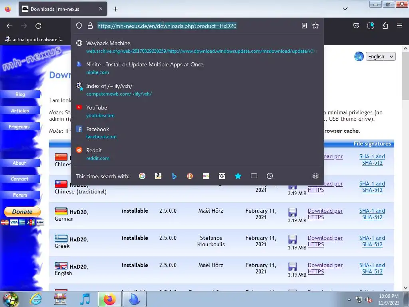Switch to Firefox in the taskbar

click(x=110, y=299)
